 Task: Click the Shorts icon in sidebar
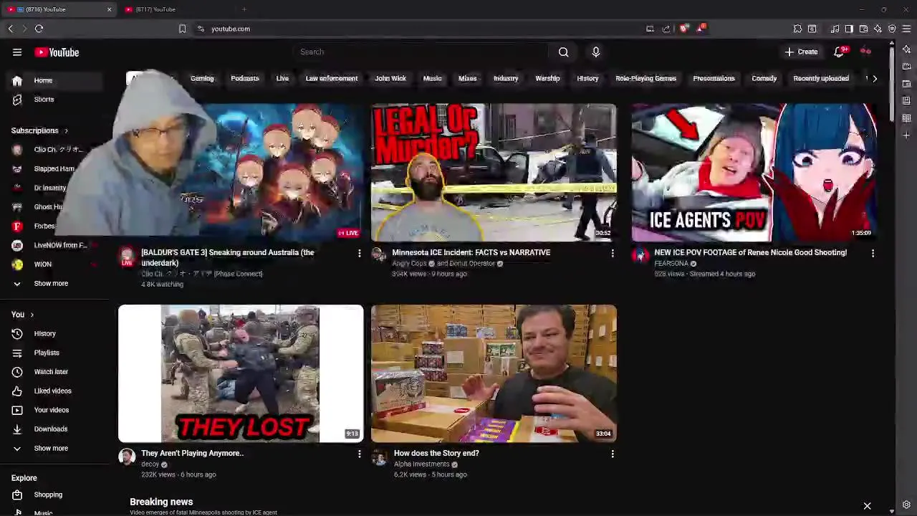(x=17, y=100)
